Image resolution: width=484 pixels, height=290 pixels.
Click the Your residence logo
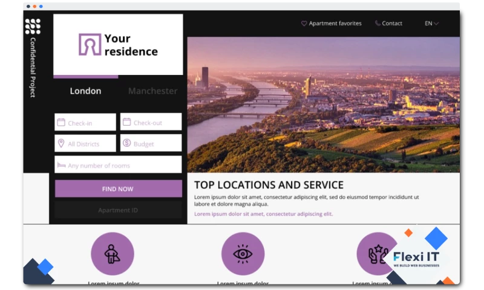[118, 45]
